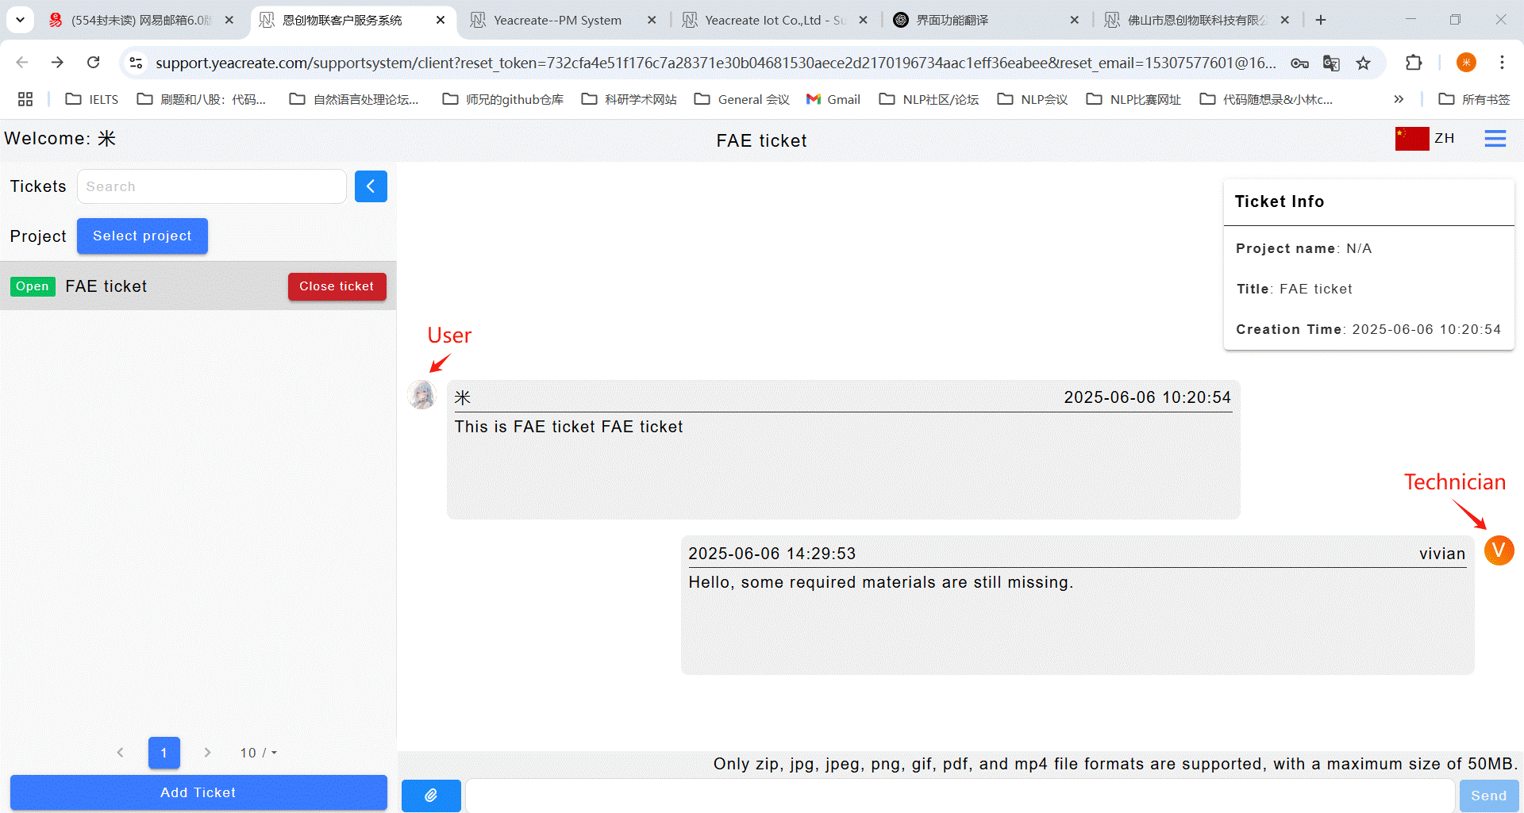1524x813 pixels.
Task: Open the hamburger menu at top right
Action: 1495,139
